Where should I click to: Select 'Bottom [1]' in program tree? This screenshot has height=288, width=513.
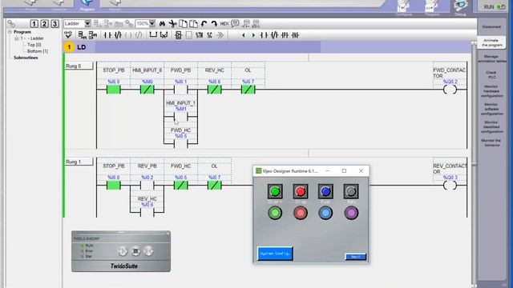38,51
